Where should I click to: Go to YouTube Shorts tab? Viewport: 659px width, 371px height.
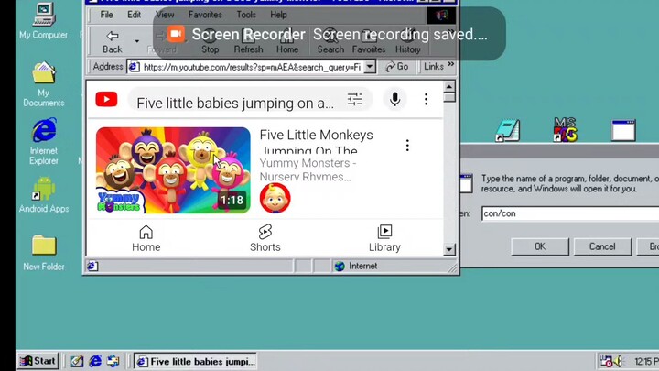coord(265,238)
